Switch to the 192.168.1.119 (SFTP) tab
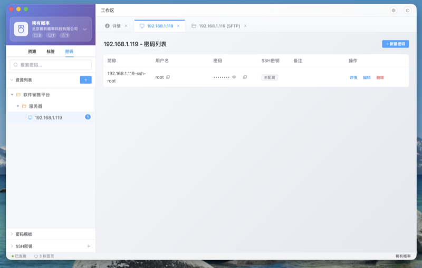The height and width of the screenshot is (268, 422). click(x=218, y=26)
